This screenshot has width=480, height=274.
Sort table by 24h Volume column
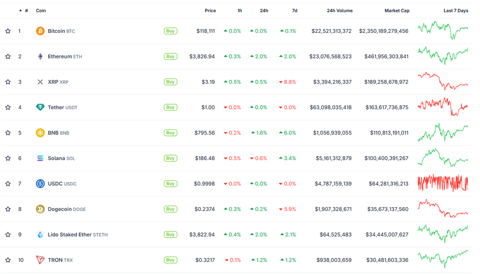click(339, 10)
